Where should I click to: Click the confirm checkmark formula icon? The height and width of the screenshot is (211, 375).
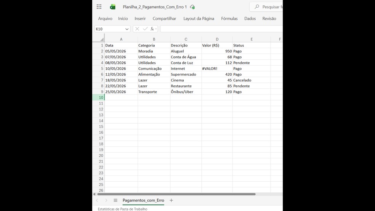pos(145,29)
